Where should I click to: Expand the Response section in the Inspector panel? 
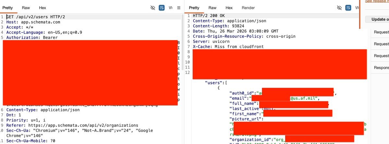coord(381,68)
